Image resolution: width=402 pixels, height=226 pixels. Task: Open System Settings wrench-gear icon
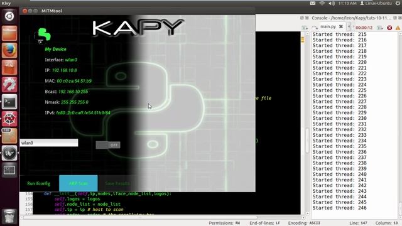coord(9,85)
